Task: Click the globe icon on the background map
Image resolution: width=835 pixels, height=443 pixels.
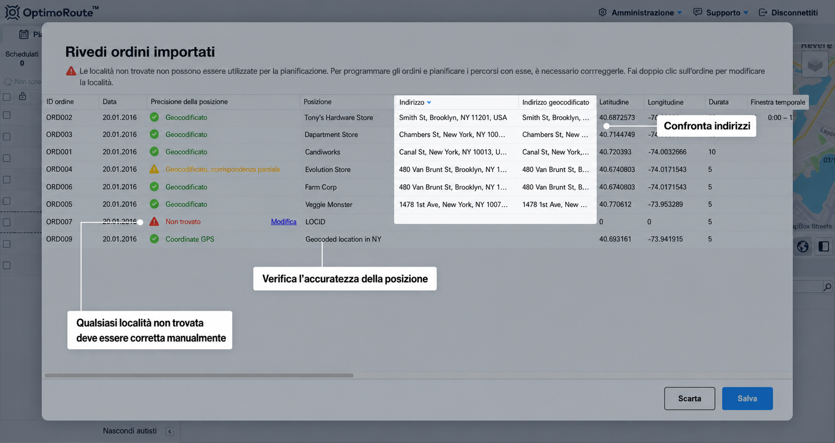Action: [x=803, y=246]
